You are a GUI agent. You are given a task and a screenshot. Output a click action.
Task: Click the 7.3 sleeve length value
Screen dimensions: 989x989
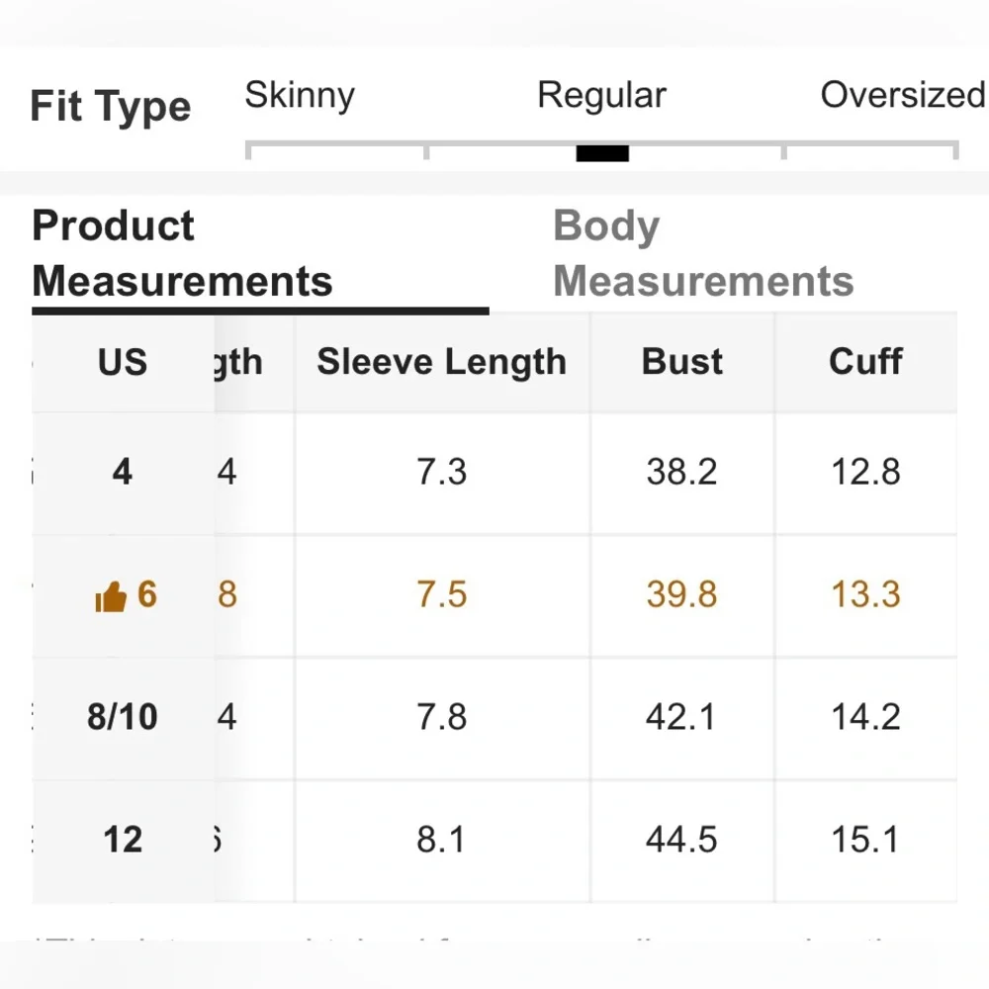pyautogui.click(x=441, y=472)
